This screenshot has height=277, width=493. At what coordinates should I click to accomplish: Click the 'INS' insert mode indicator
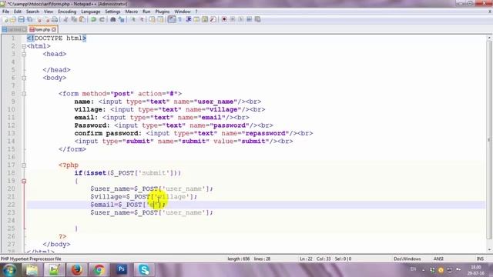pyautogui.click(x=480, y=259)
